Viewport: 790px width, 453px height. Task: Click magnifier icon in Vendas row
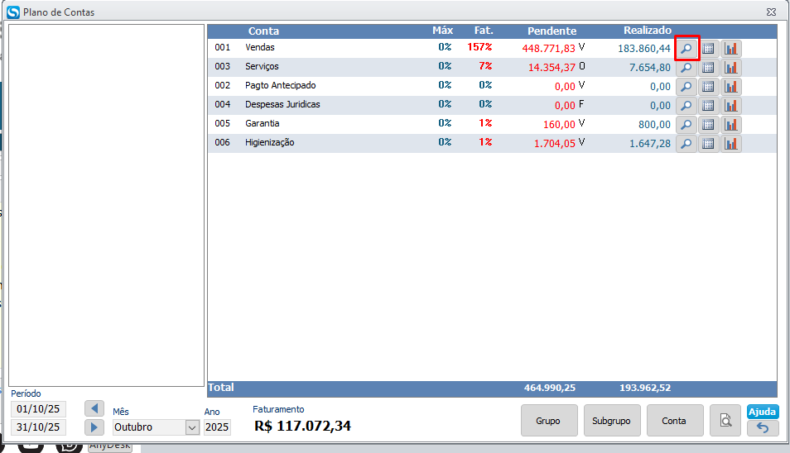pyautogui.click(x=686, y=49)
